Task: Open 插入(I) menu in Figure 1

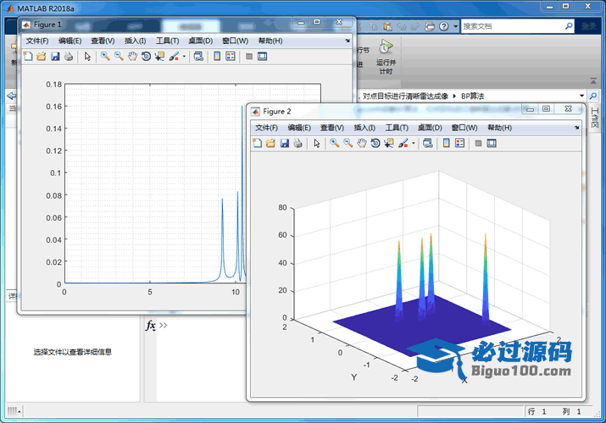Action: [136, 41]
